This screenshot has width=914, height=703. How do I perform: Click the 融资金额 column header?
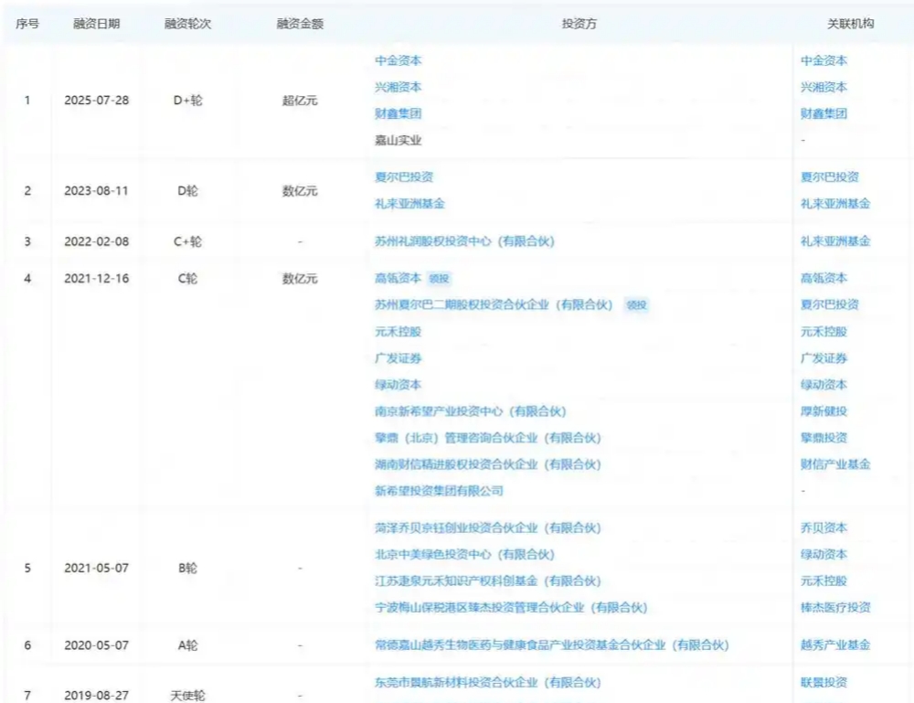300,24
